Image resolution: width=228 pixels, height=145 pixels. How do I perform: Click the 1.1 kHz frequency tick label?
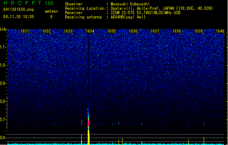click(3, 47)
